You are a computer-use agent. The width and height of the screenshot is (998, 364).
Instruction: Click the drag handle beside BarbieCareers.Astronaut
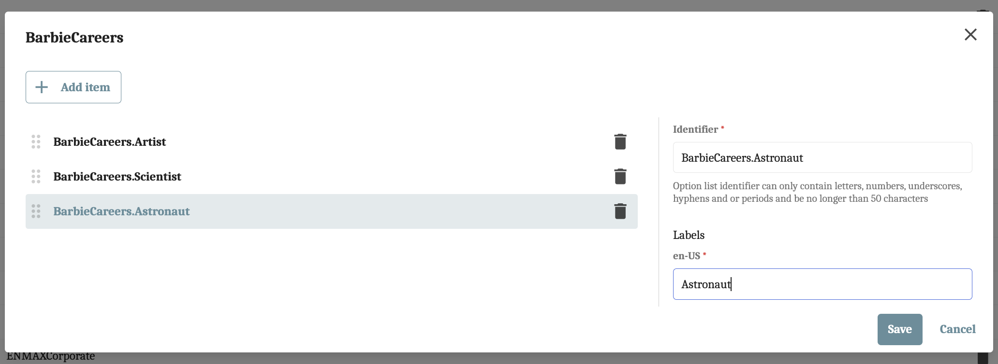point(35,211)
